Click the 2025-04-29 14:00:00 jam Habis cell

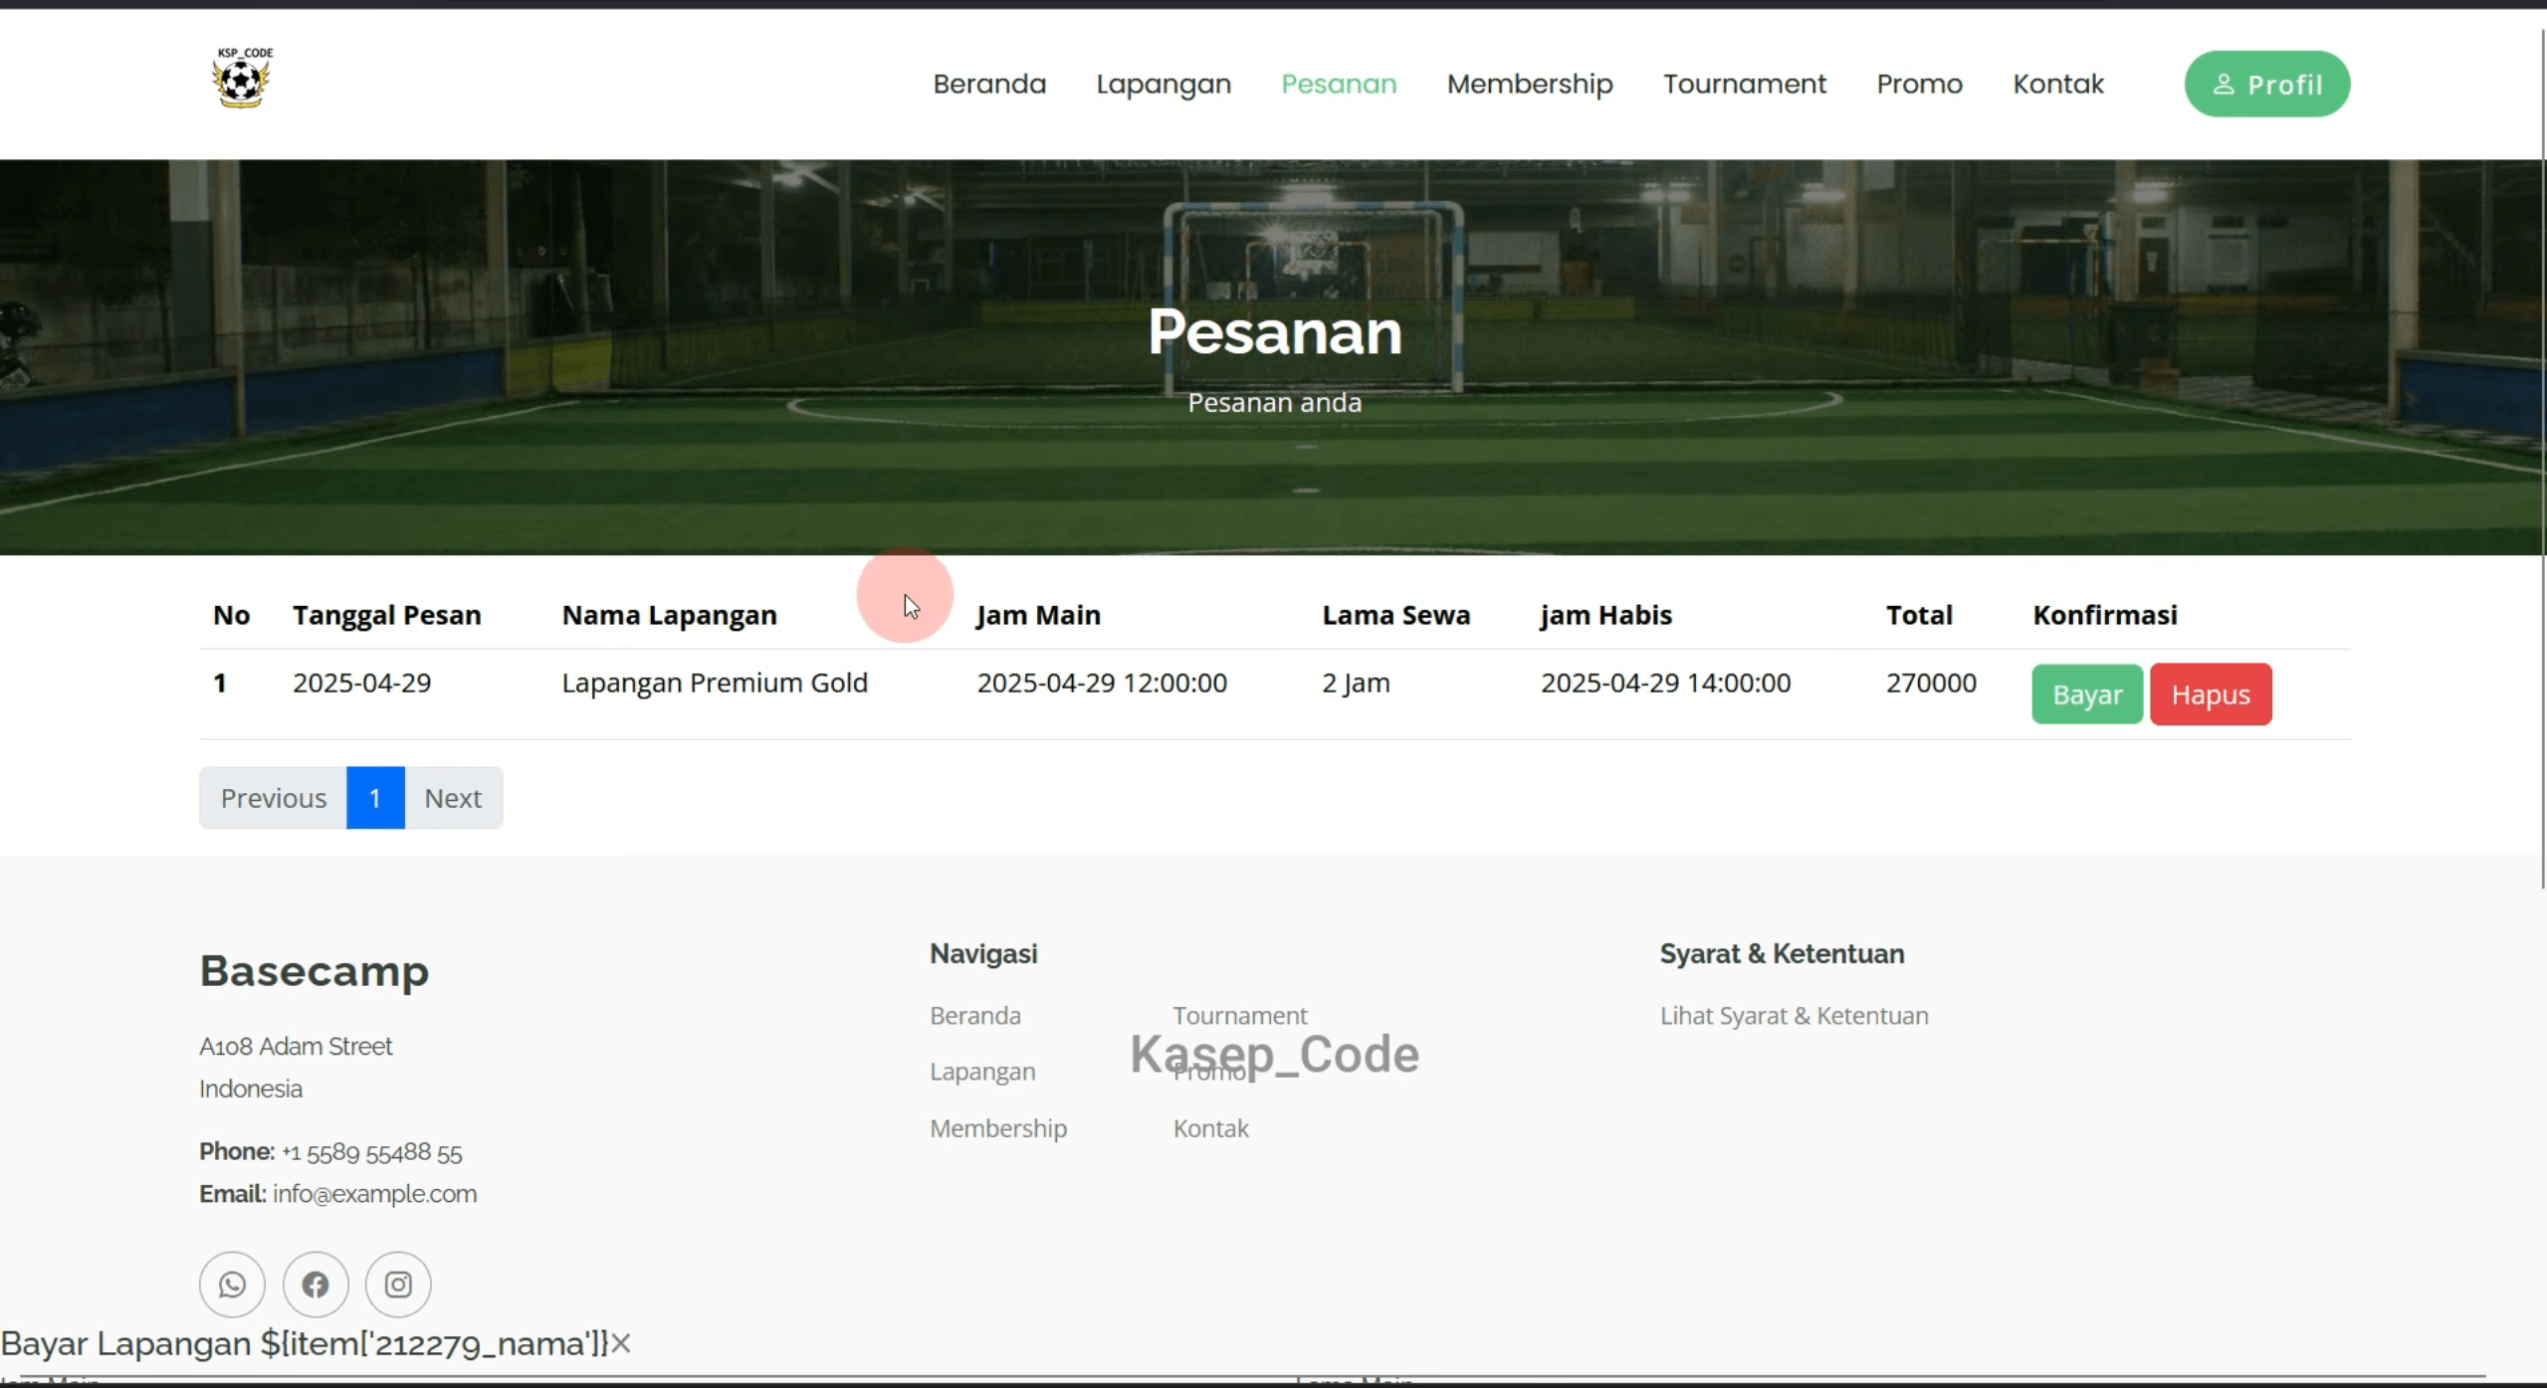click(x=1666, y=683)
